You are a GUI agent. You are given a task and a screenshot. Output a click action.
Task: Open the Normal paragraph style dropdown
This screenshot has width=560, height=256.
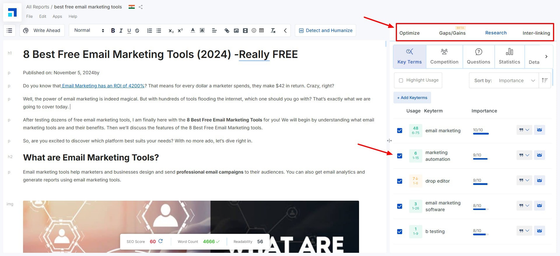tap(89, 31)
